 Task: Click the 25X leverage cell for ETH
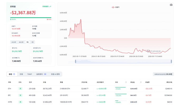tap(32, 89)
